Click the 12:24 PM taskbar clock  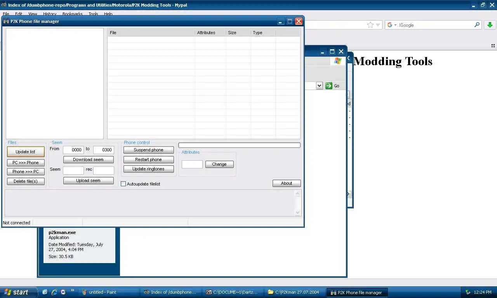[483, 292]
